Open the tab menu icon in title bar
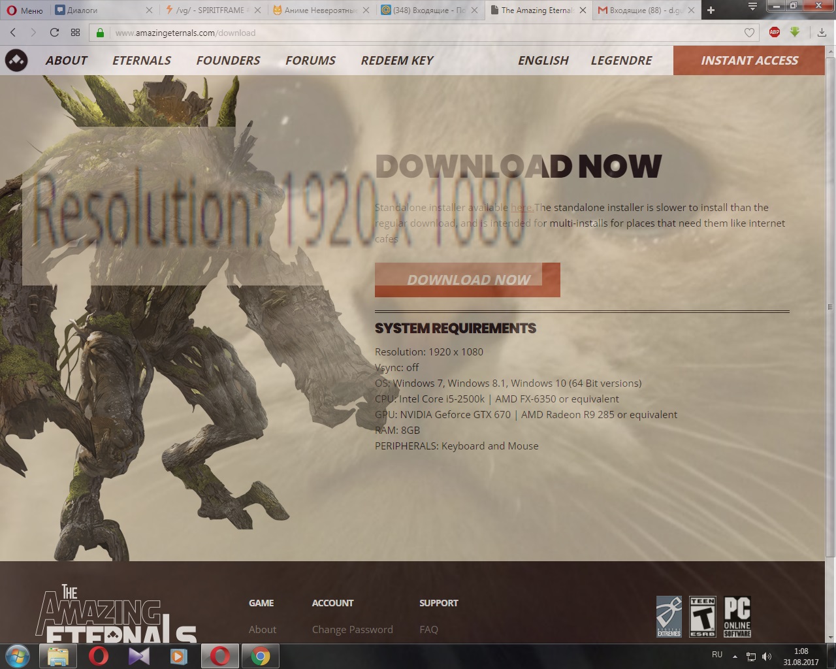The width and height of the screenshot is (836, 669). pyautogui.click(x=754, y=7)
